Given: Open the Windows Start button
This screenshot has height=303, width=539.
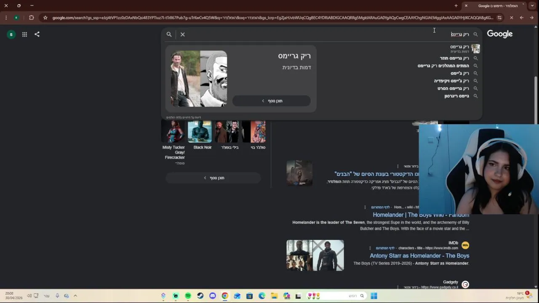Looking at the screenshot, I should 374,296.
